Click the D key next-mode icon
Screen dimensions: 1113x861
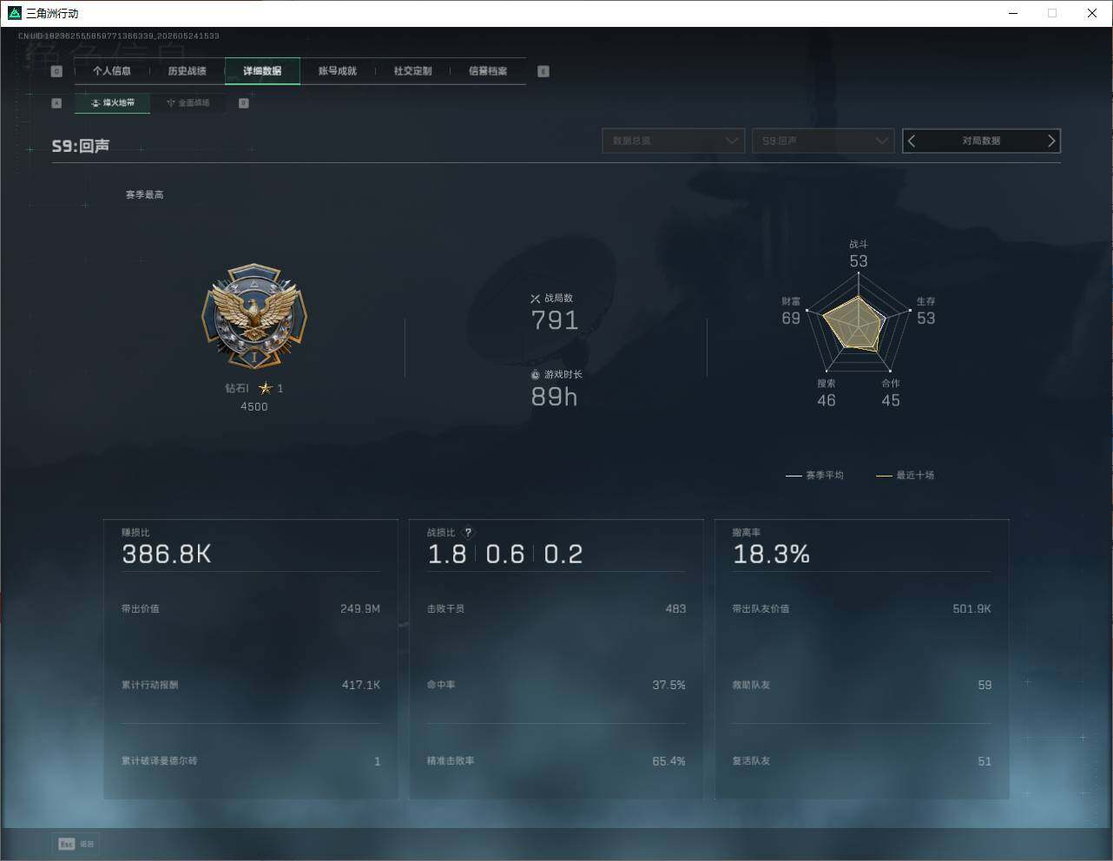[x=244, y=102]
